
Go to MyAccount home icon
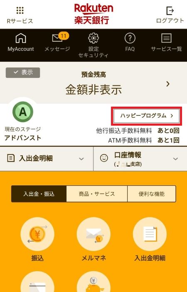[x=21, y=39]
